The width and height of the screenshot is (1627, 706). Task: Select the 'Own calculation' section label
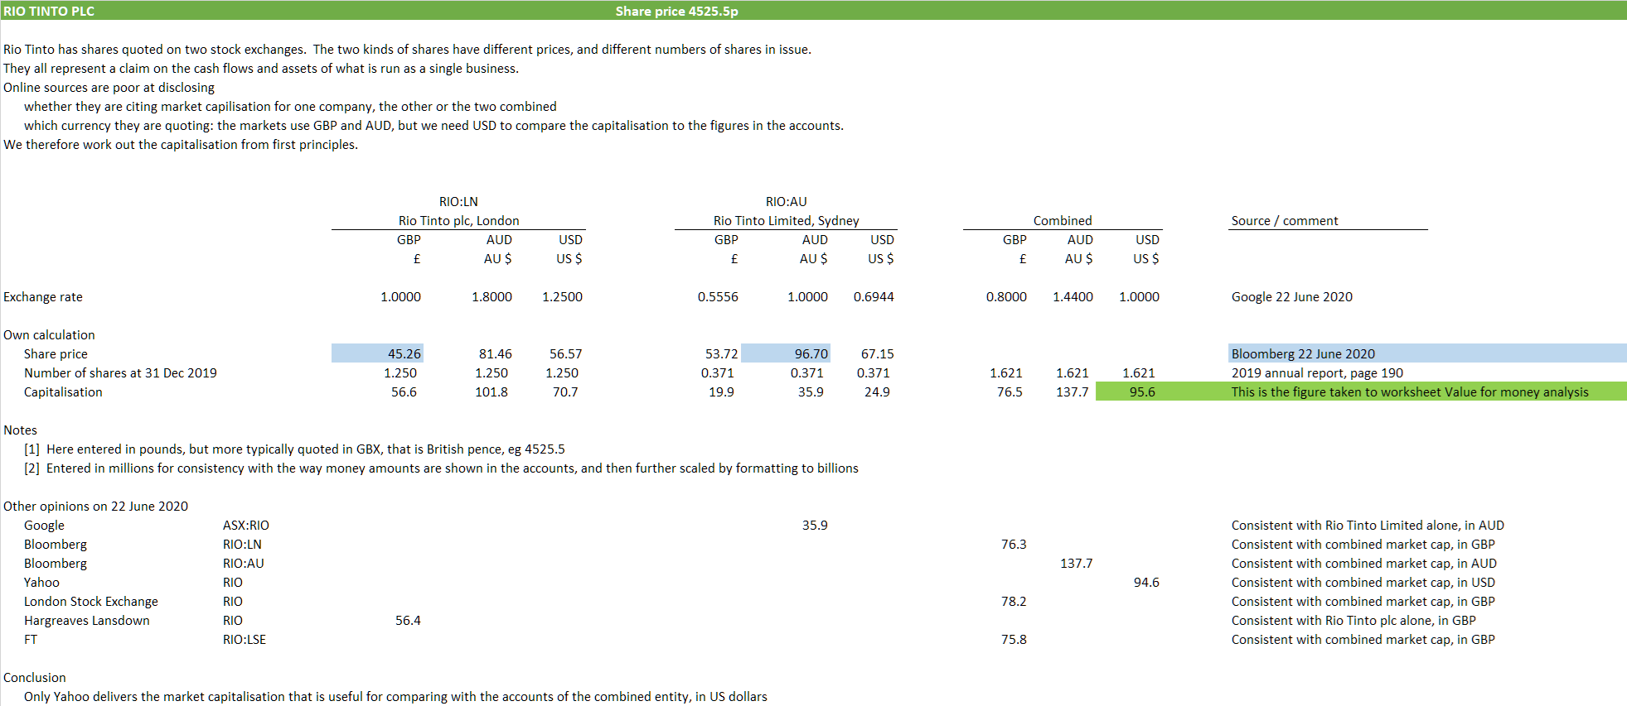tap(49, 334)
